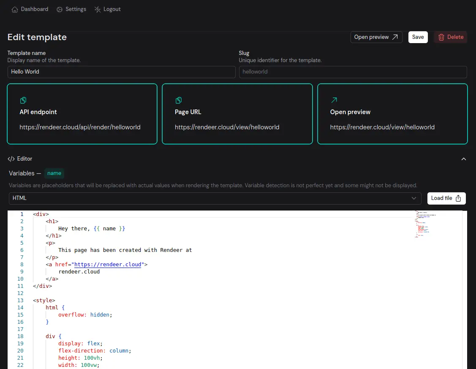Click the Variables label

coord(22,173)
